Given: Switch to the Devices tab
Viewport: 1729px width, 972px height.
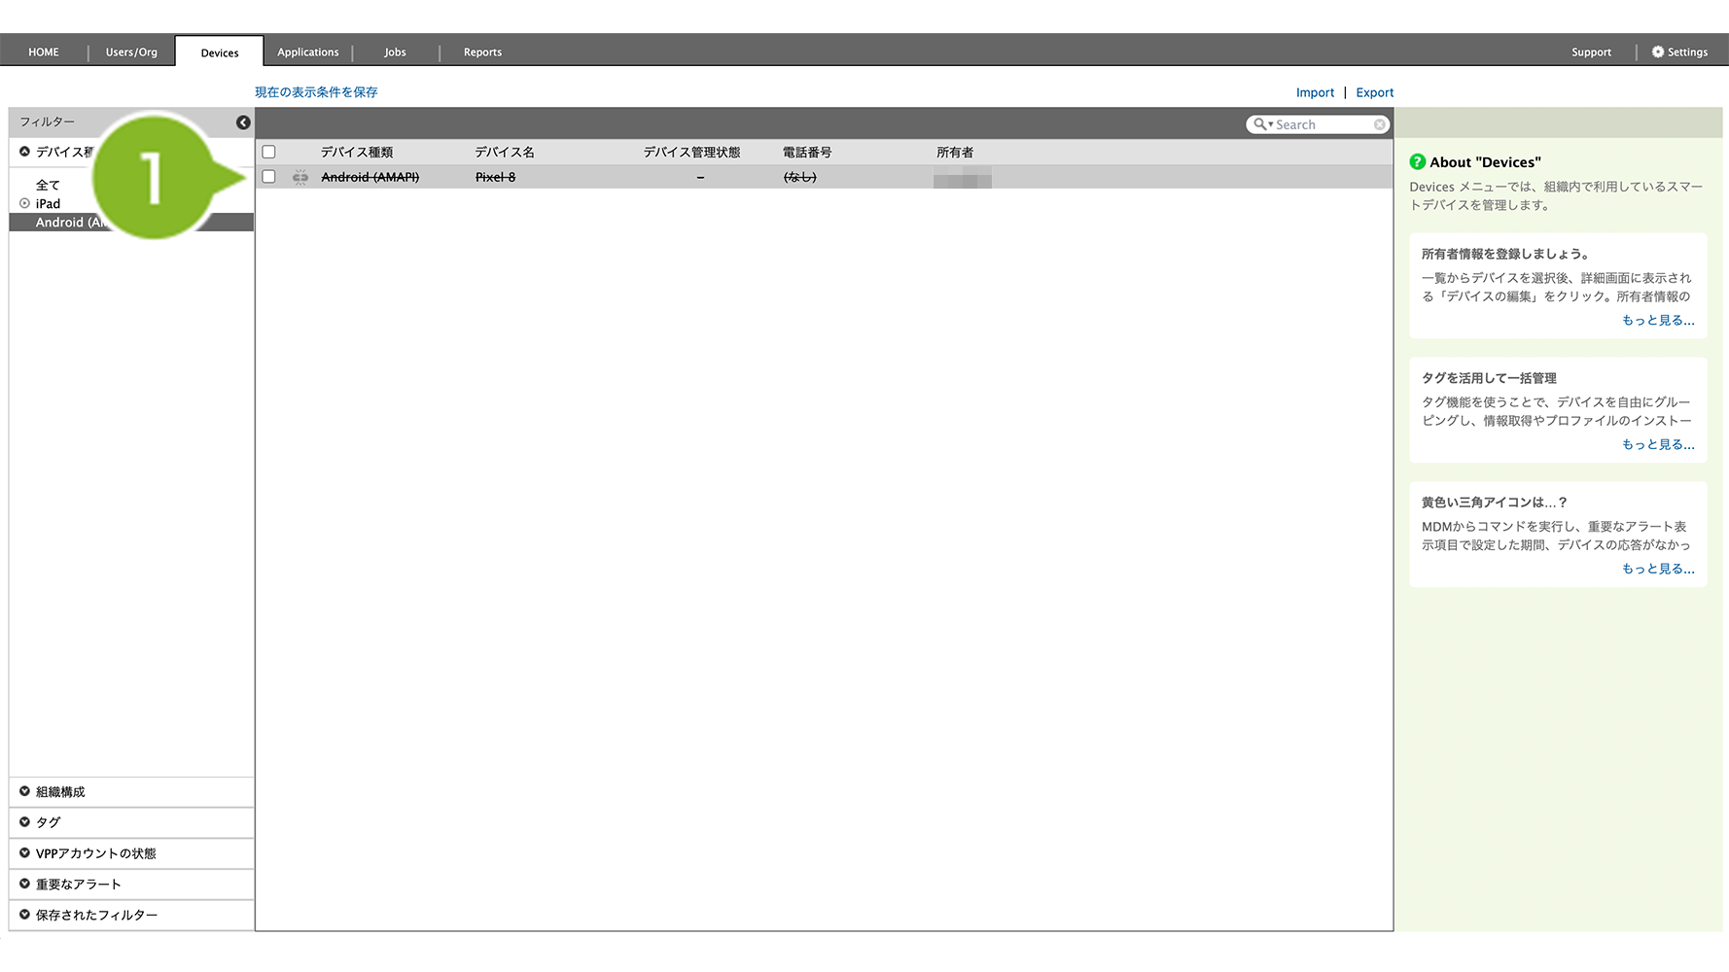Looking at the screenshot, I should (220, 52).
